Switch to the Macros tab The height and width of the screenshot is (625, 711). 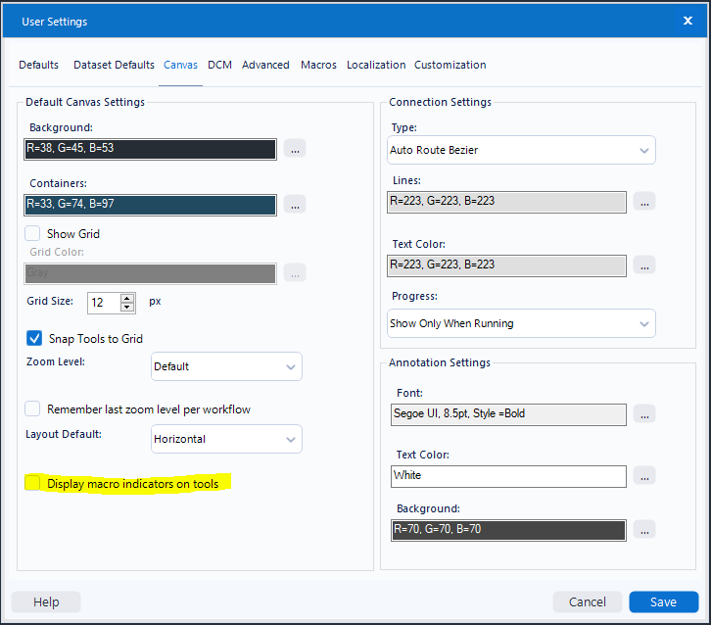click(x=318, y=65)
